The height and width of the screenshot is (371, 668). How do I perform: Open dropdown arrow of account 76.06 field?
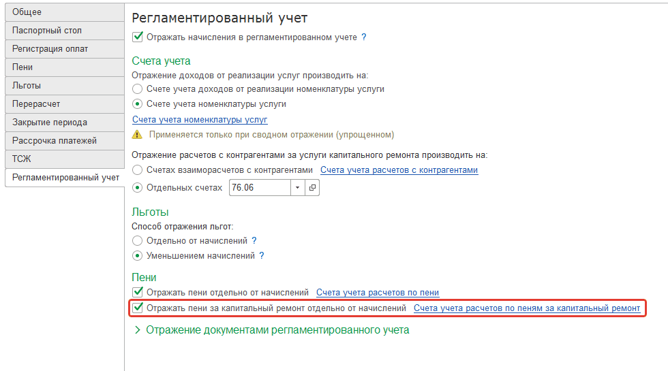point(298,188)
